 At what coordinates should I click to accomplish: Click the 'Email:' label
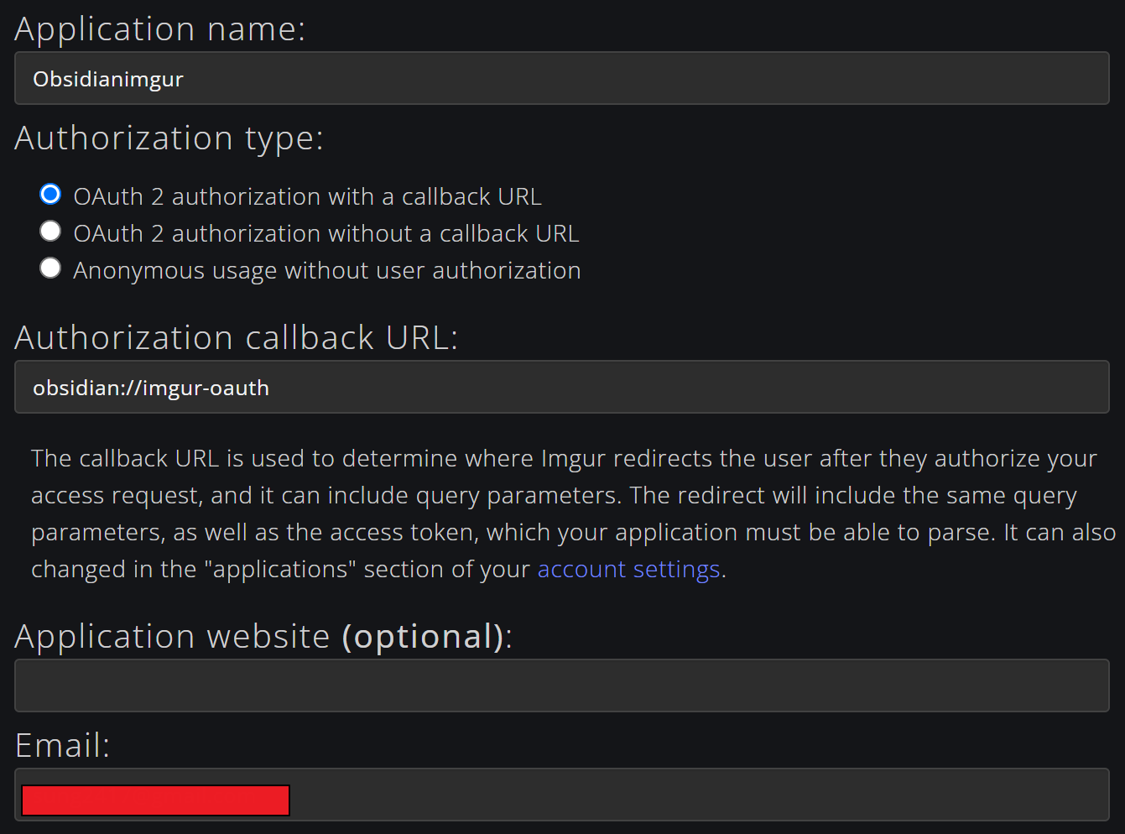(62, 745)
